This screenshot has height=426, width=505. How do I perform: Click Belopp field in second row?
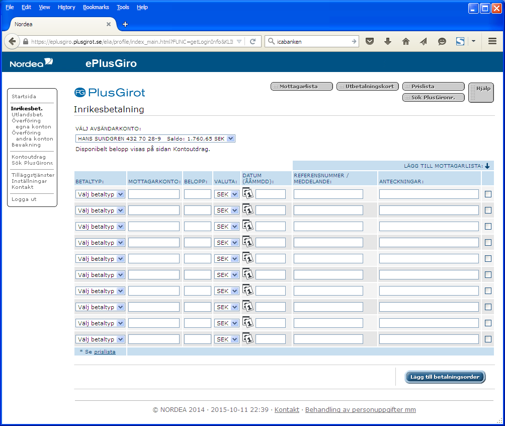[198, 210]
